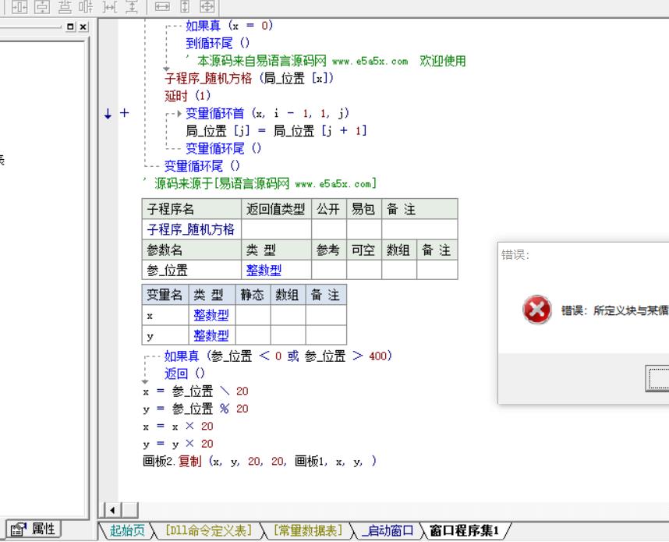Click line x = 参_位置 \ 20
Screen dimensions: 669x542
[x=196, y=391]
